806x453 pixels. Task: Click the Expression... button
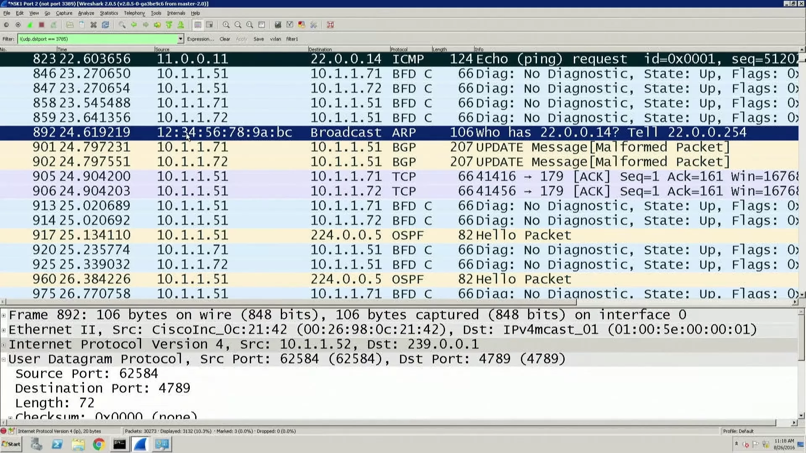(200, 39)
